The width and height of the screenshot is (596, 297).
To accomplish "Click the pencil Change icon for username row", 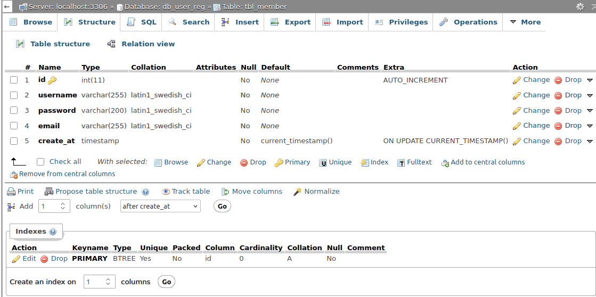I will click(516, 96).
